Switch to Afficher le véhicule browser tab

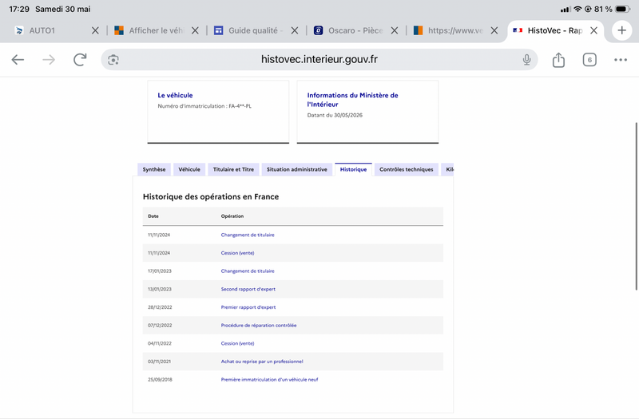pos(157,30)
